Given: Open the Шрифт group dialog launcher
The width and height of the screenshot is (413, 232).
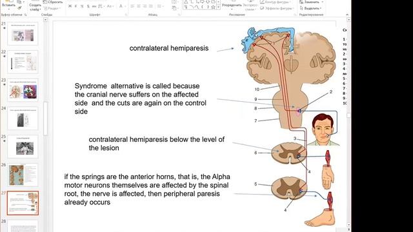Looking at the screenshot, I should pyautogui.click(x=126, y=15).
